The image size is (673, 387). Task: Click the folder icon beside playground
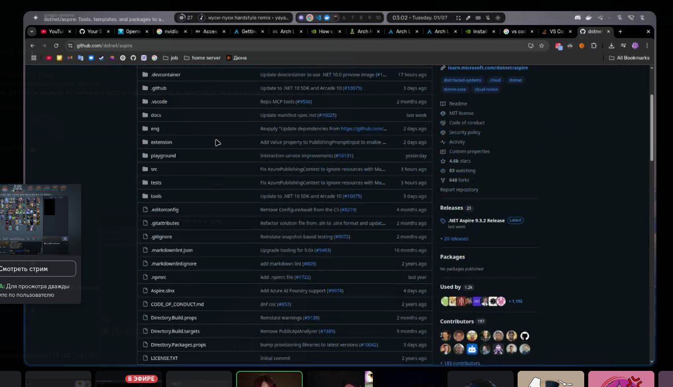coord(145,156)
